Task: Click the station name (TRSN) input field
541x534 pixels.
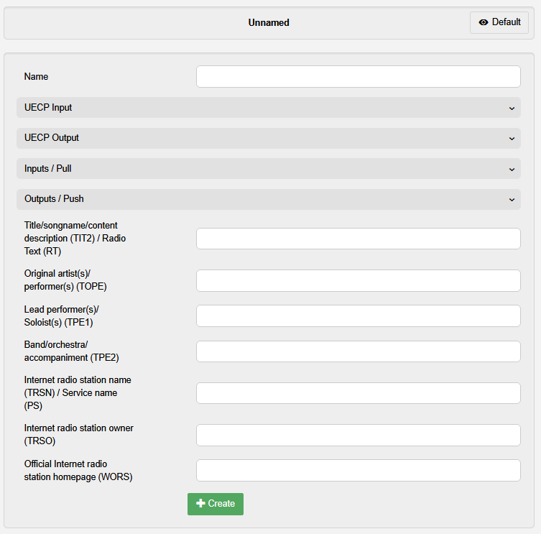Action: 358,393
